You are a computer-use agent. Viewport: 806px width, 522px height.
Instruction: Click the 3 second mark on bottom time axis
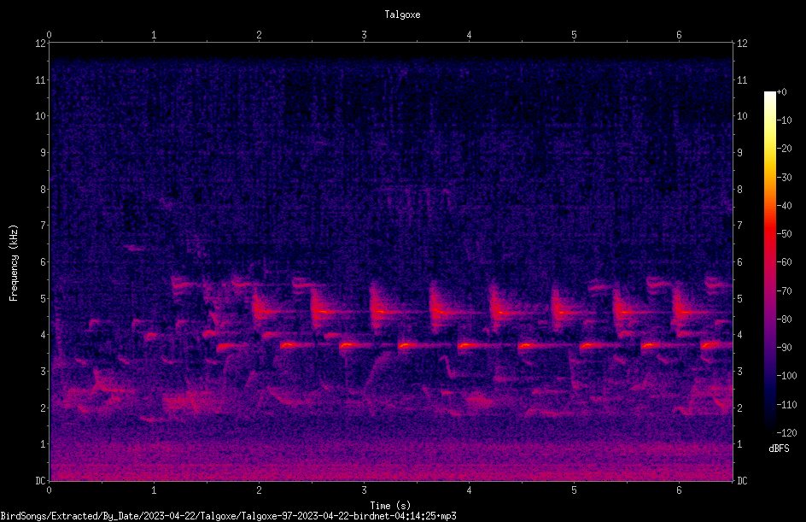364,490
